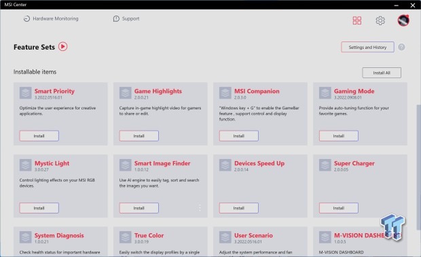Image resolution: width=421 pixels, height=257 pixels.
Task: Click the System Diagnosis title
Action: click(59, 235)
